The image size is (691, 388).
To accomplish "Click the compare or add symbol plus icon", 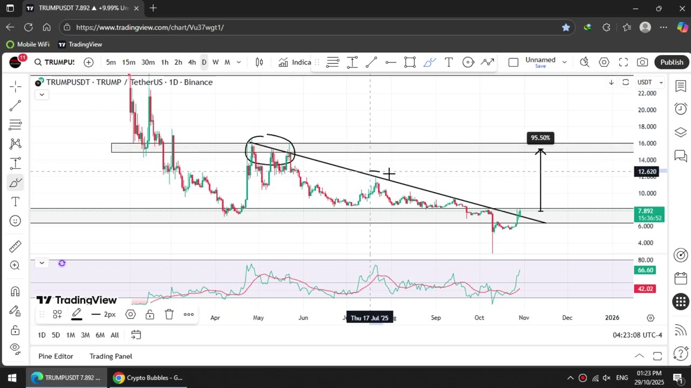I will [x=89, y=62].
